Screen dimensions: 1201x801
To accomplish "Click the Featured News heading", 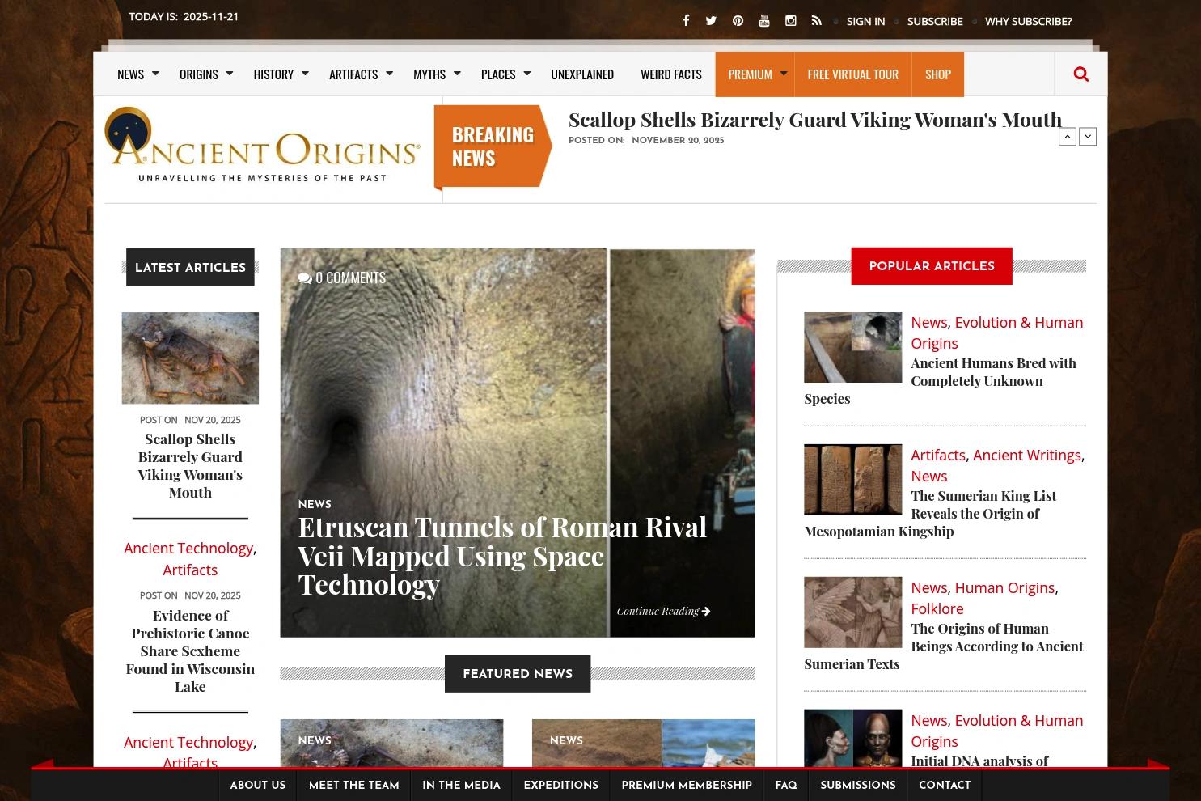I will (518, 674).
